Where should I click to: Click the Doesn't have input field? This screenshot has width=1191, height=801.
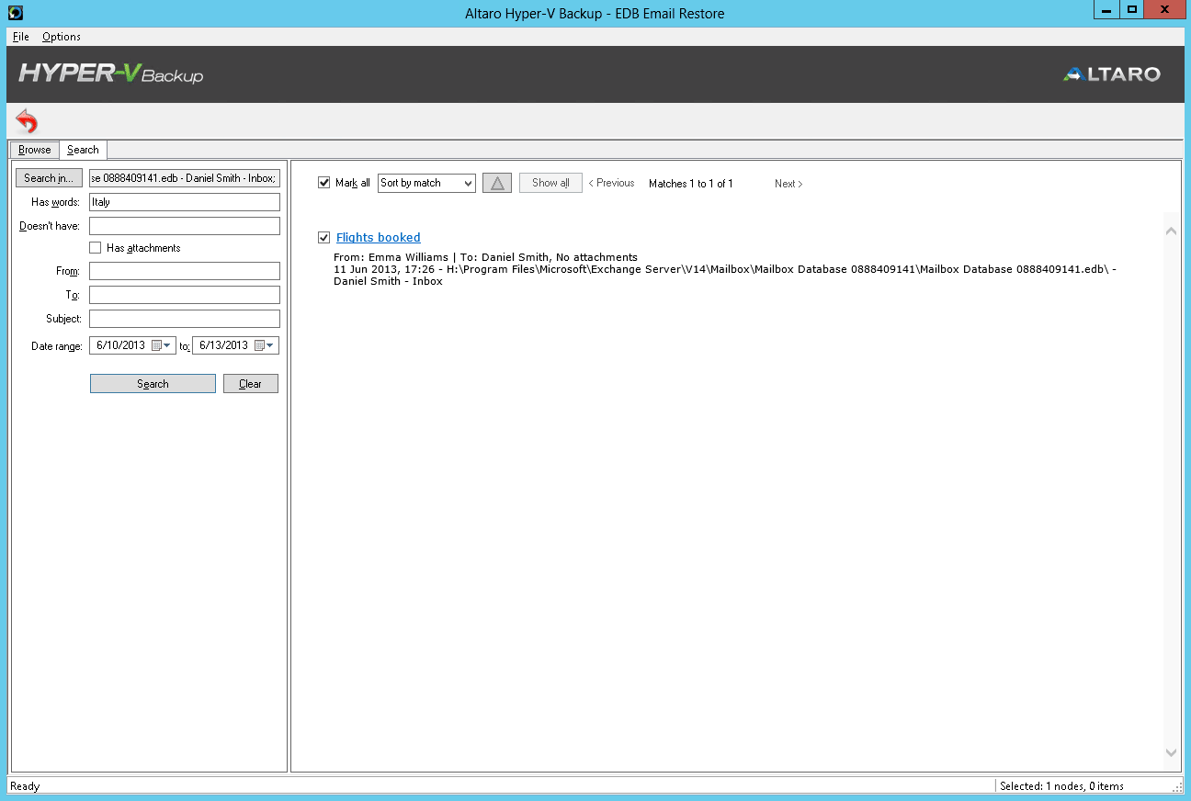click(185, 226)
